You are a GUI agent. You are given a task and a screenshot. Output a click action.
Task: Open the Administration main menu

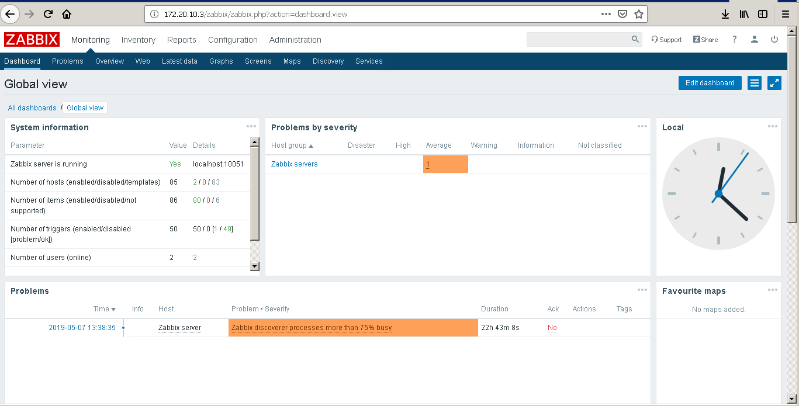click(295, 40)
